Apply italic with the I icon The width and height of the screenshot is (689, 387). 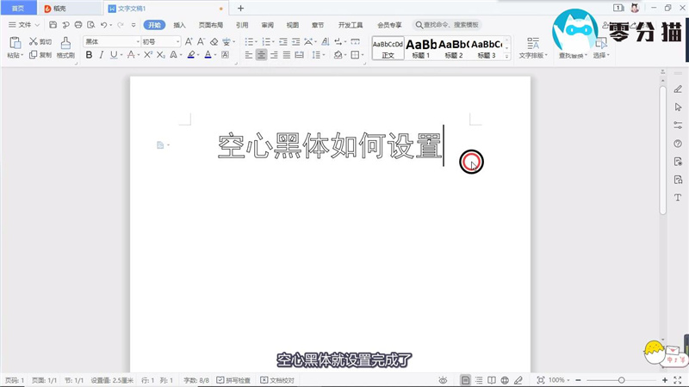(101, 55)
